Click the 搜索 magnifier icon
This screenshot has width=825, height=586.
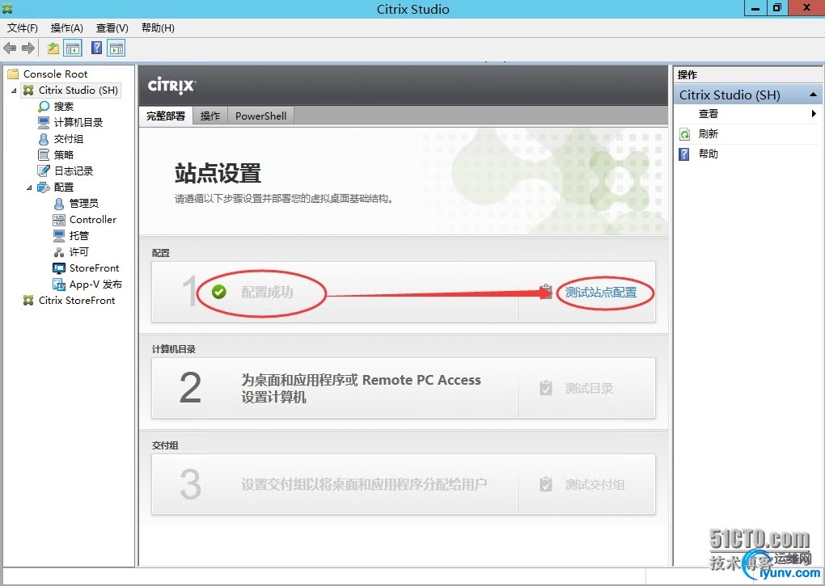[x=44, y=107]
